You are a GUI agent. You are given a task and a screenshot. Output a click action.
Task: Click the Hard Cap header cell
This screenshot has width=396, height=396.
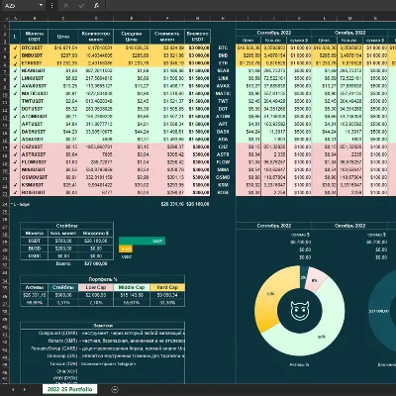pos(167,287)
